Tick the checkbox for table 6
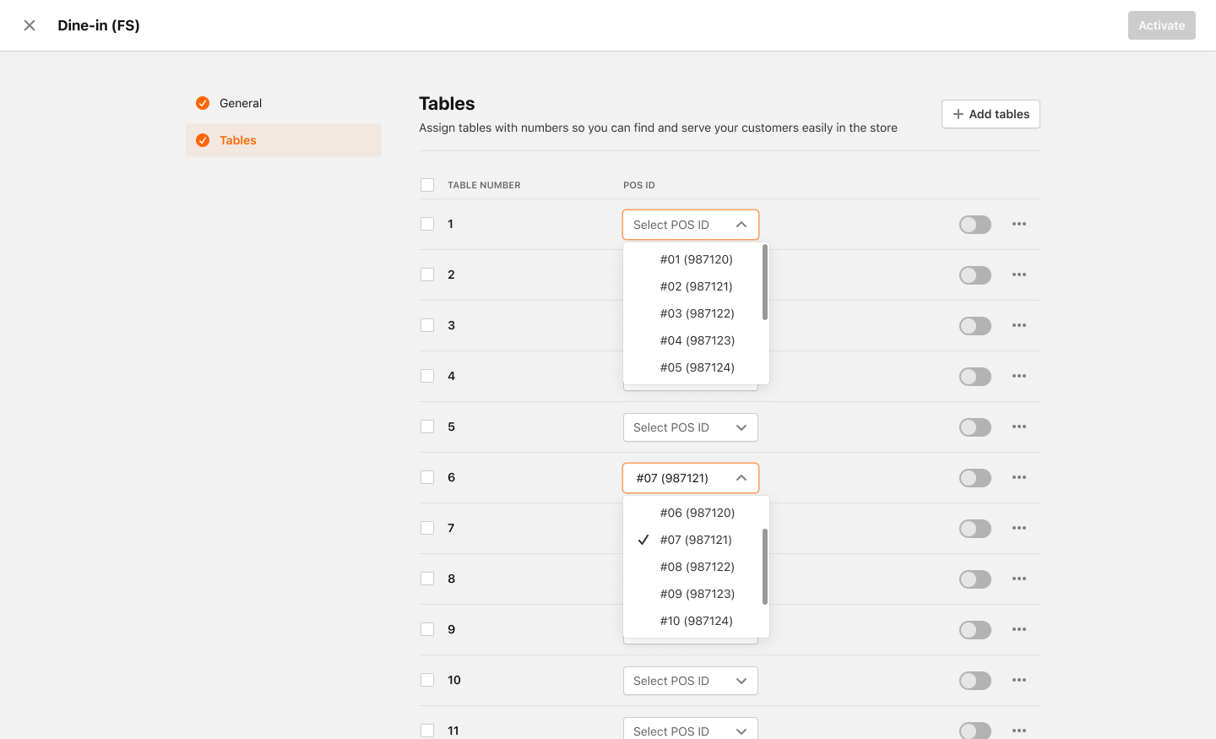This screenshot has height=739, width=1216. (427, 477)
